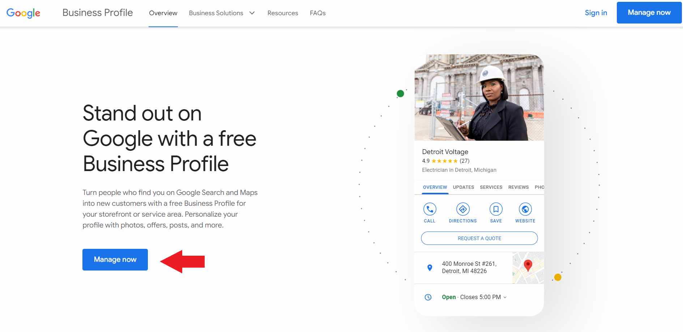Open the UPDATES tab on the profile

[463, 187]
